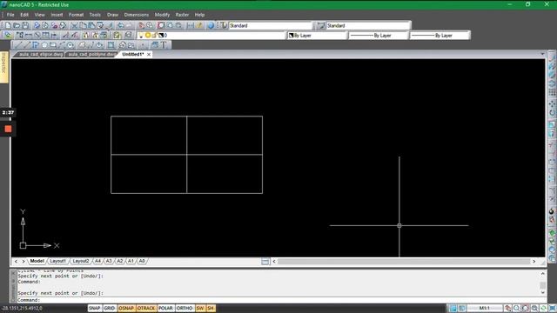Click the green regenerate icon in status bar

pyautogui.click(x=543, y=308)
